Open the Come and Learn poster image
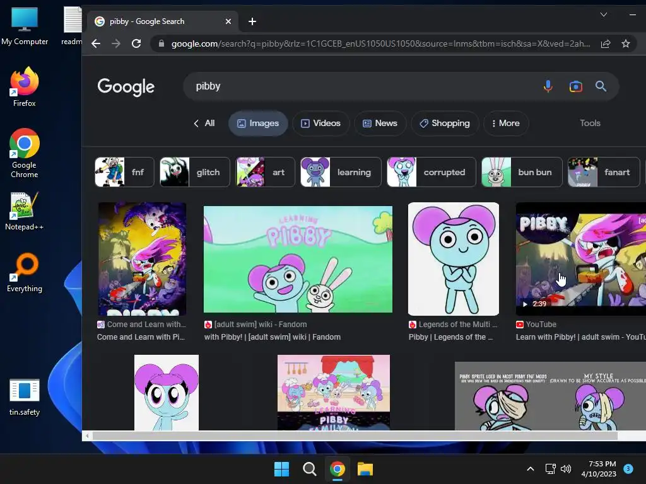This screenshot has width=646, height=484. tap(142, 259)
